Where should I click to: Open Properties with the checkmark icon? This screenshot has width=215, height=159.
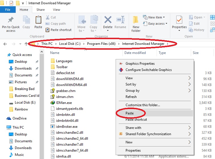click(179, 20)
